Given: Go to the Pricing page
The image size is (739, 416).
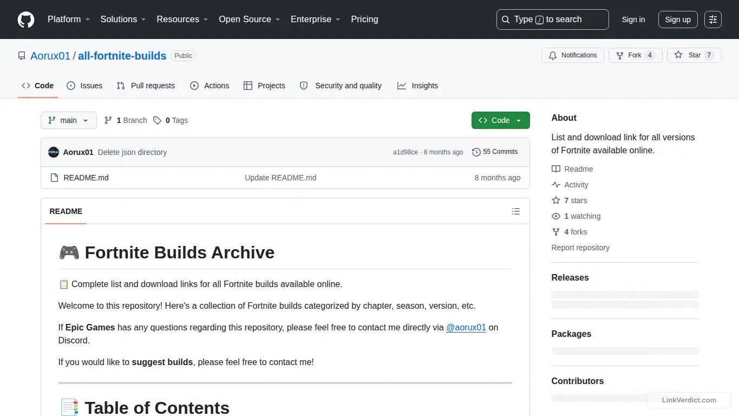Looking at the screenshot, I should click(364, 19).
